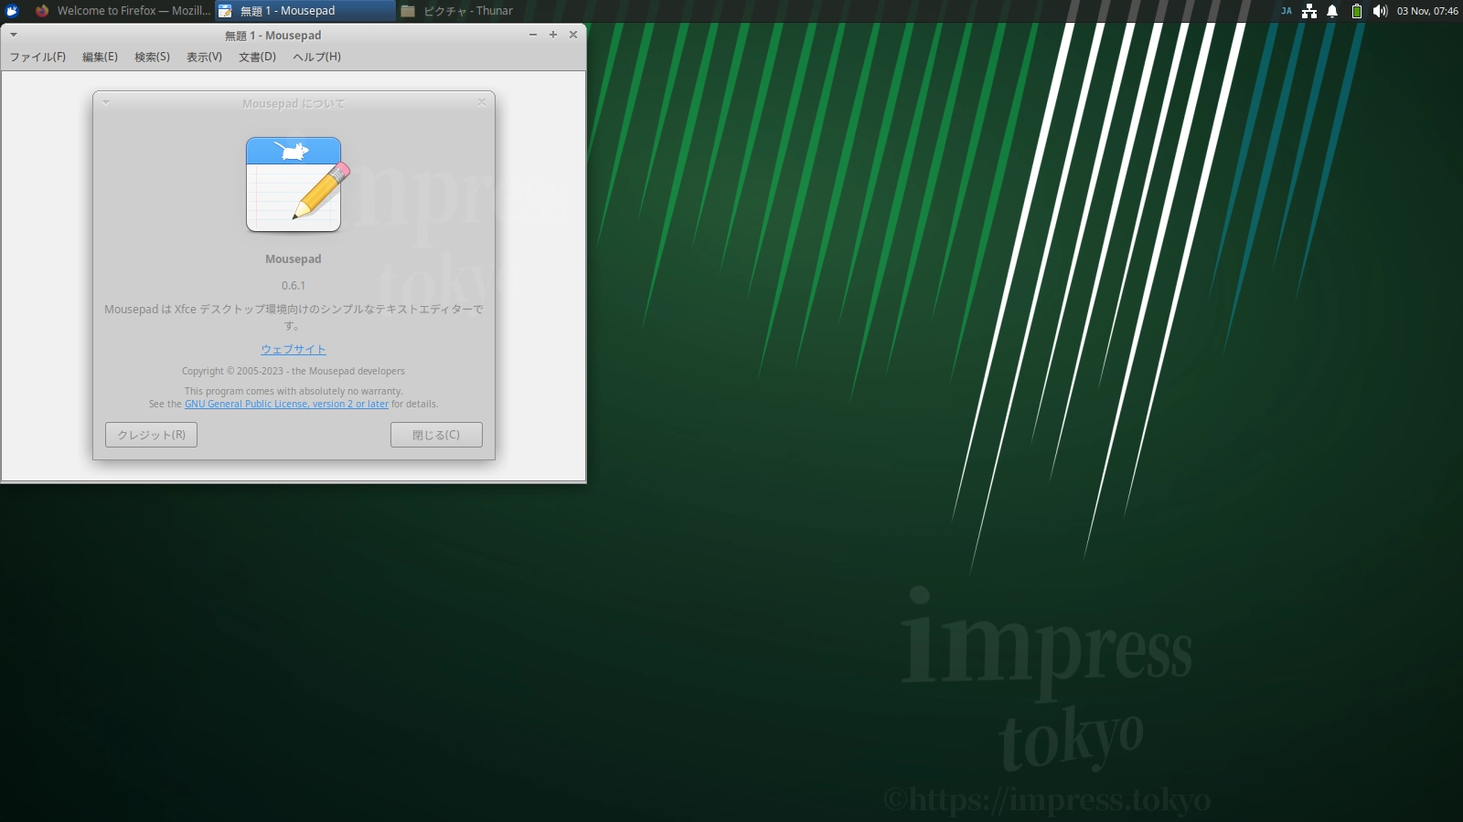Click the battery status tray icon
1463x822 pixels.
click(1357, 11)
